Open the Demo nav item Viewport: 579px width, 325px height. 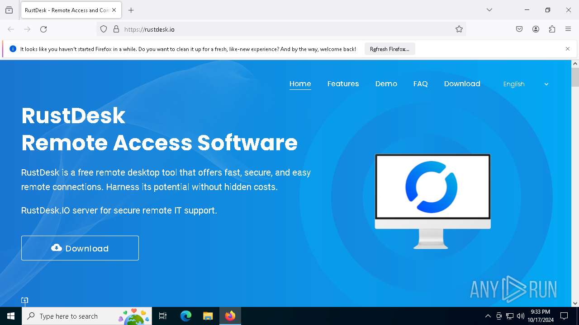pos(386,84)
